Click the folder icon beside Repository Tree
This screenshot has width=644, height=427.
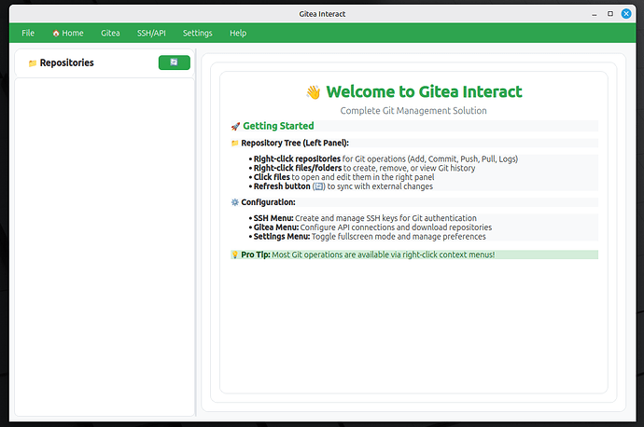point(235,144)
